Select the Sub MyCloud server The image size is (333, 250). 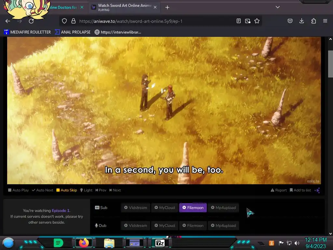coord(165,207)
